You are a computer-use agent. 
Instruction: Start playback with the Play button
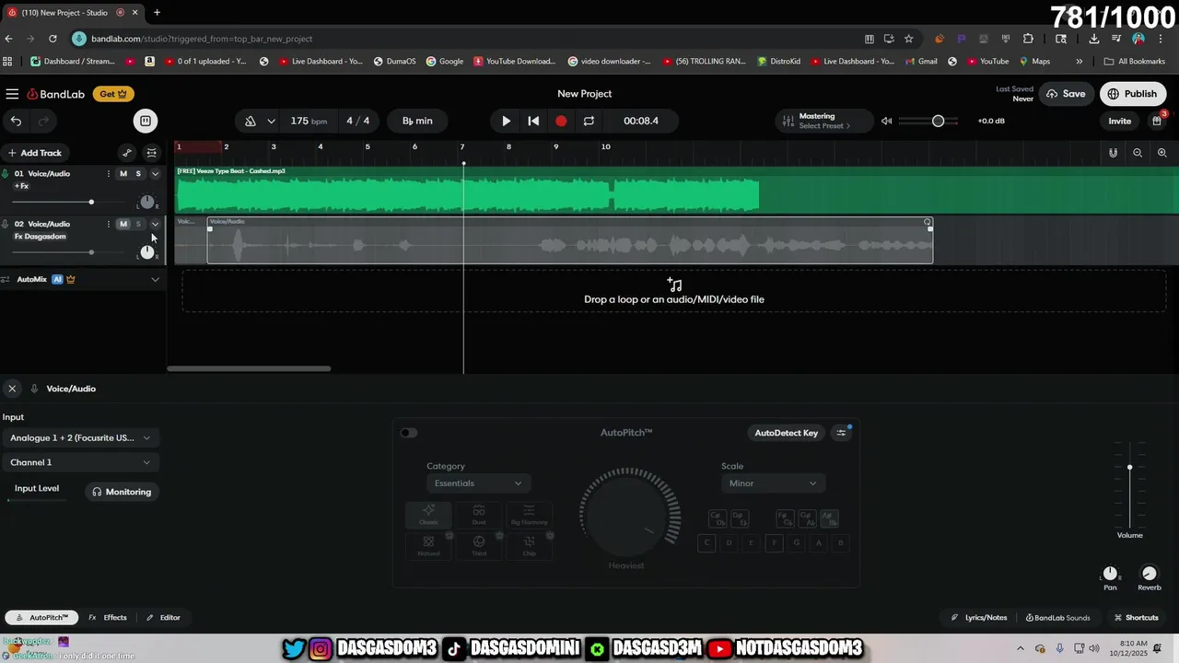[x=506, y=121]
